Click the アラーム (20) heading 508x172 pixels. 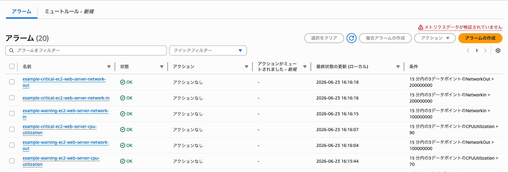(x=27, y=38)
